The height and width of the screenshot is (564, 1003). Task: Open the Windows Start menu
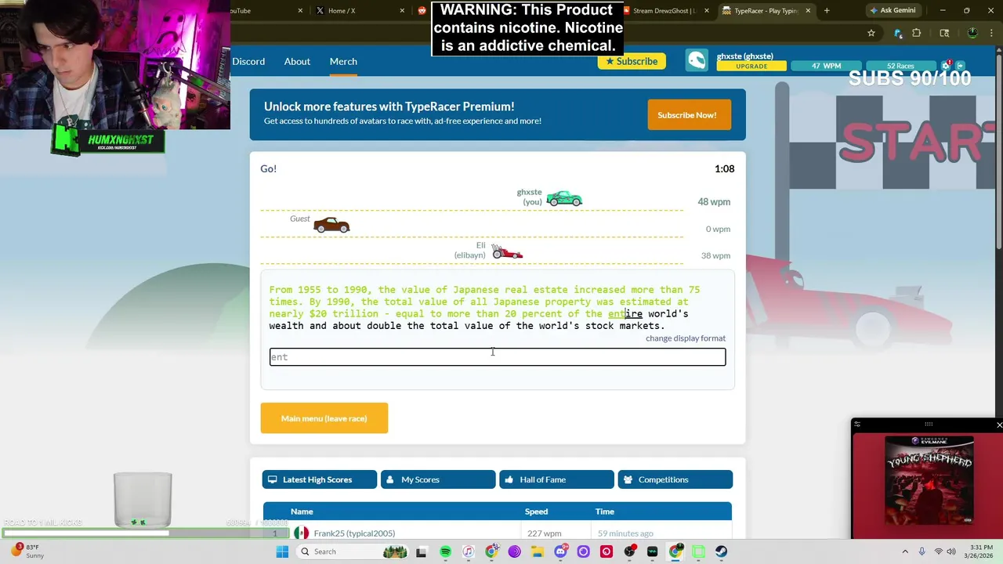point(282,551)
